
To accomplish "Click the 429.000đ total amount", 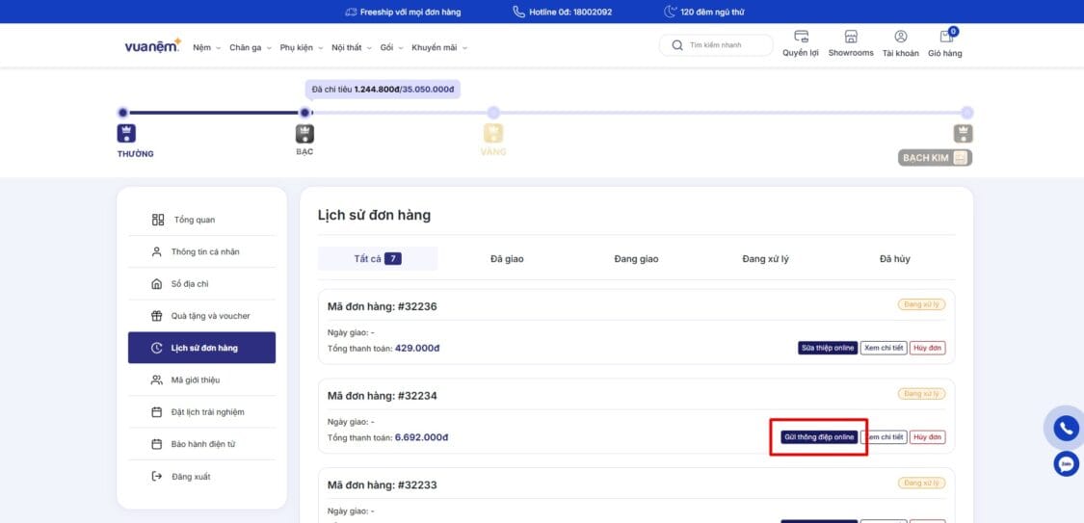I will click(x=417, y=349).
